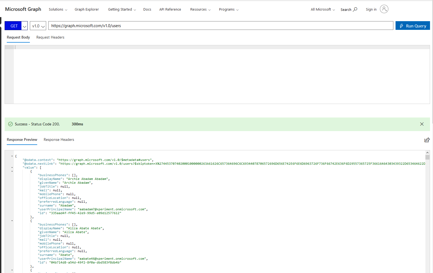Click the id value starting 04b714d8

click(85, 263)
